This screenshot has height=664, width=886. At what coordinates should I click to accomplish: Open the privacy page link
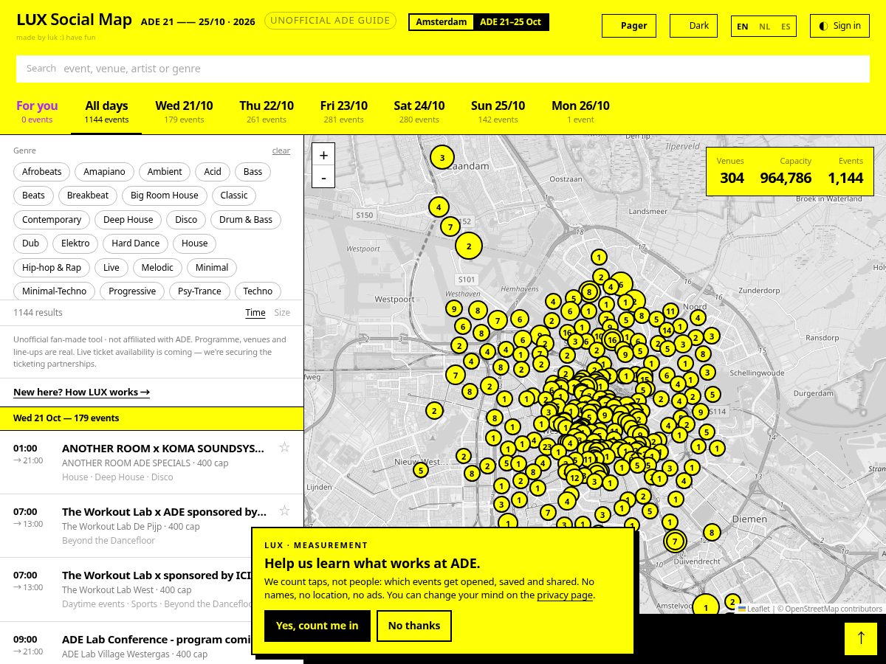[565, 595]
